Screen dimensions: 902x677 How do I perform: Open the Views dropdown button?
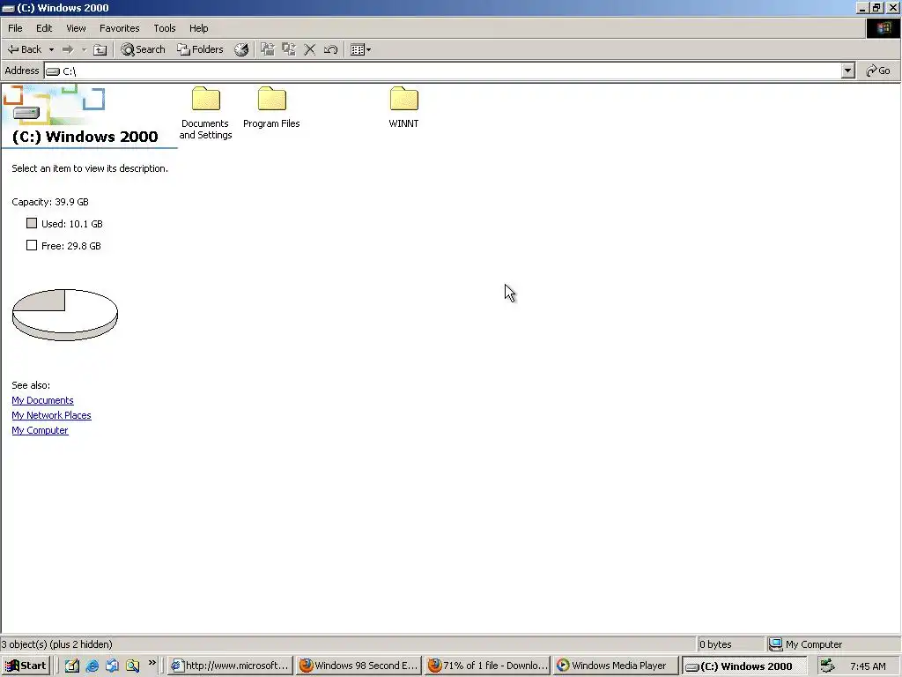(x=360, y=49)
